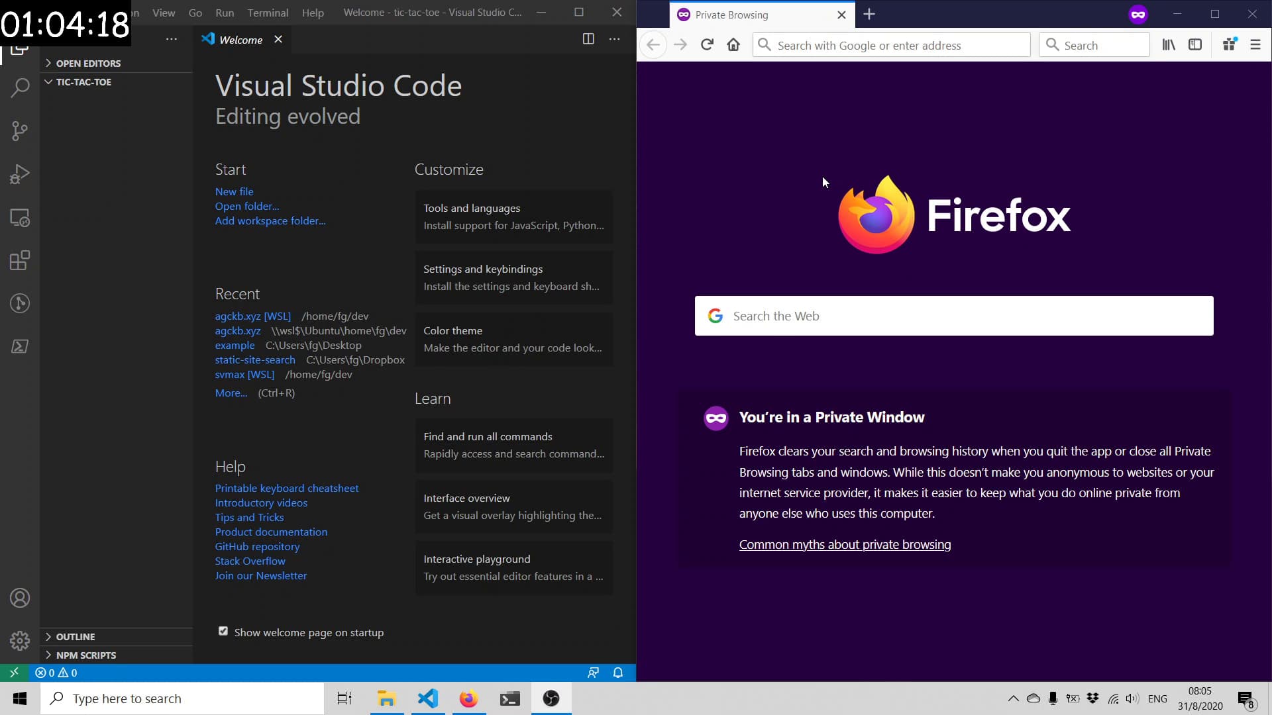Close the Welcome editor tab
Screen dimensions: 1272x715
278,40
